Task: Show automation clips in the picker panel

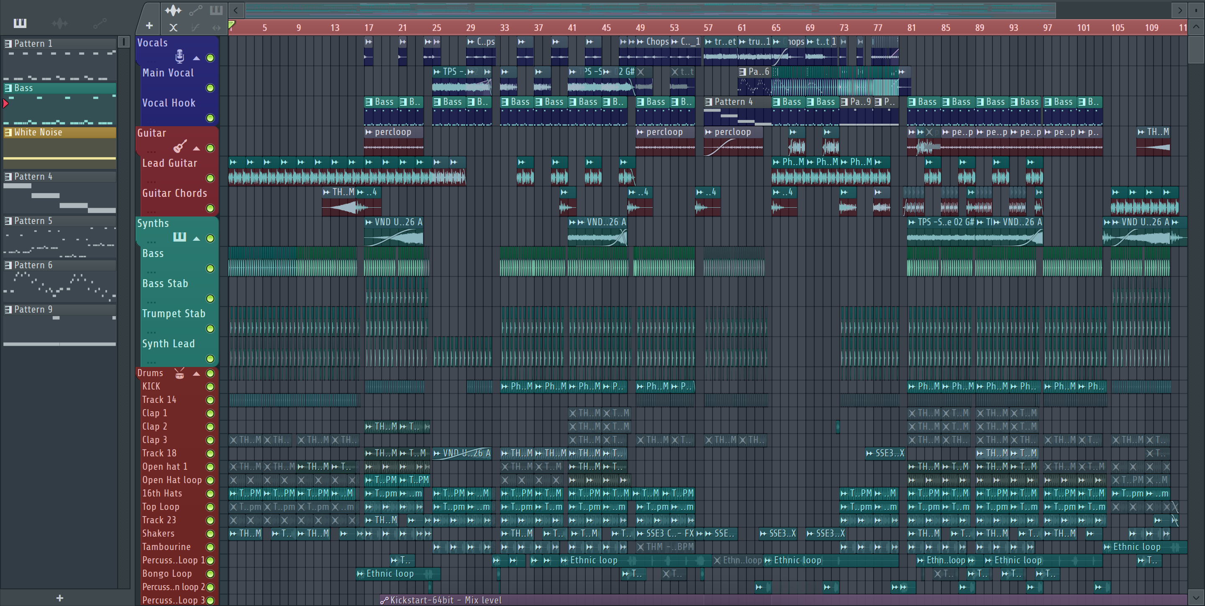Action: point(100,23)
